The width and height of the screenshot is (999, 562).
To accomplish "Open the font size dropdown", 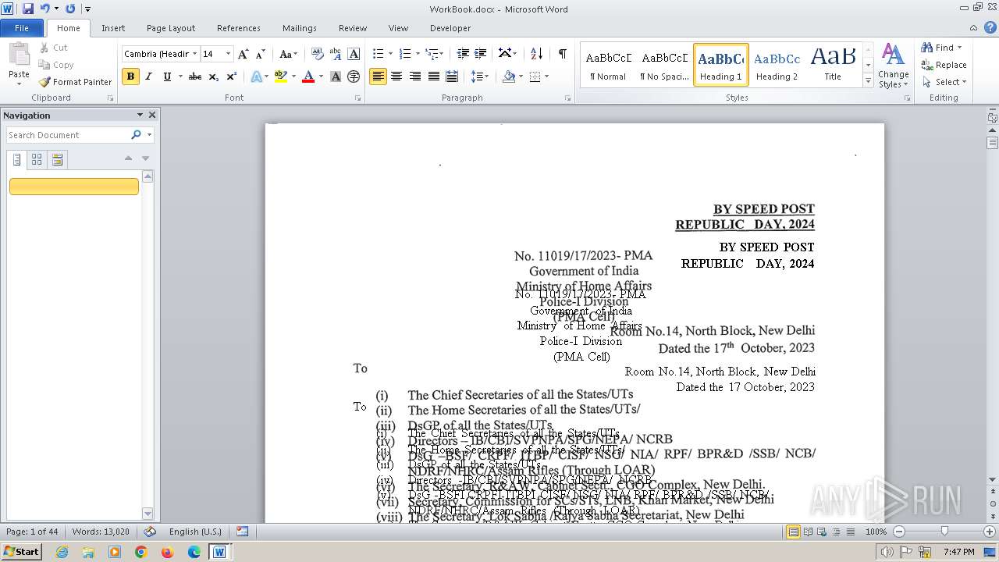I will click(228, 54).
